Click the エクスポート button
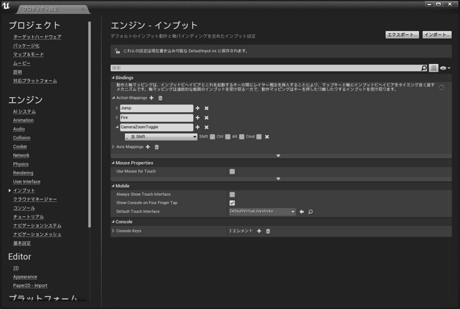460x309 pixels. pyautogui.click(x=402, y=35)
